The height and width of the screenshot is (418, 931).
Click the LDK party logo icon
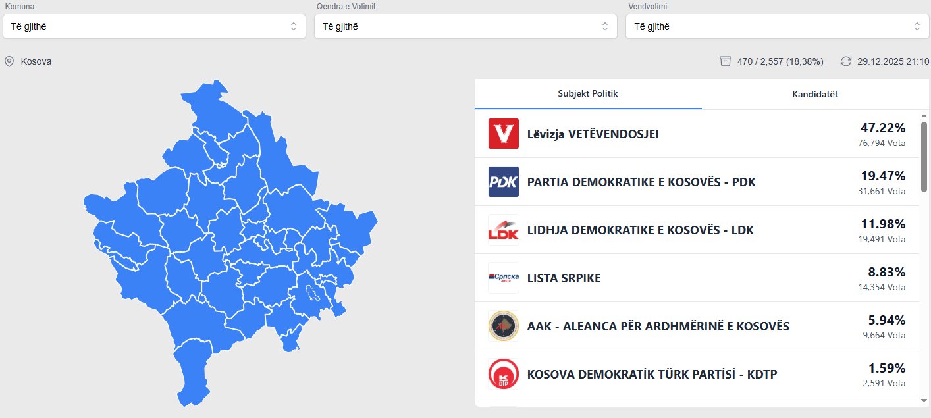(x=504, y=230)
